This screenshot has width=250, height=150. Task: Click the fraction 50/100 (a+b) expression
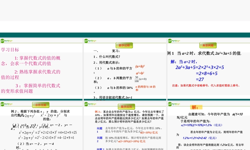tap(140, 79)
